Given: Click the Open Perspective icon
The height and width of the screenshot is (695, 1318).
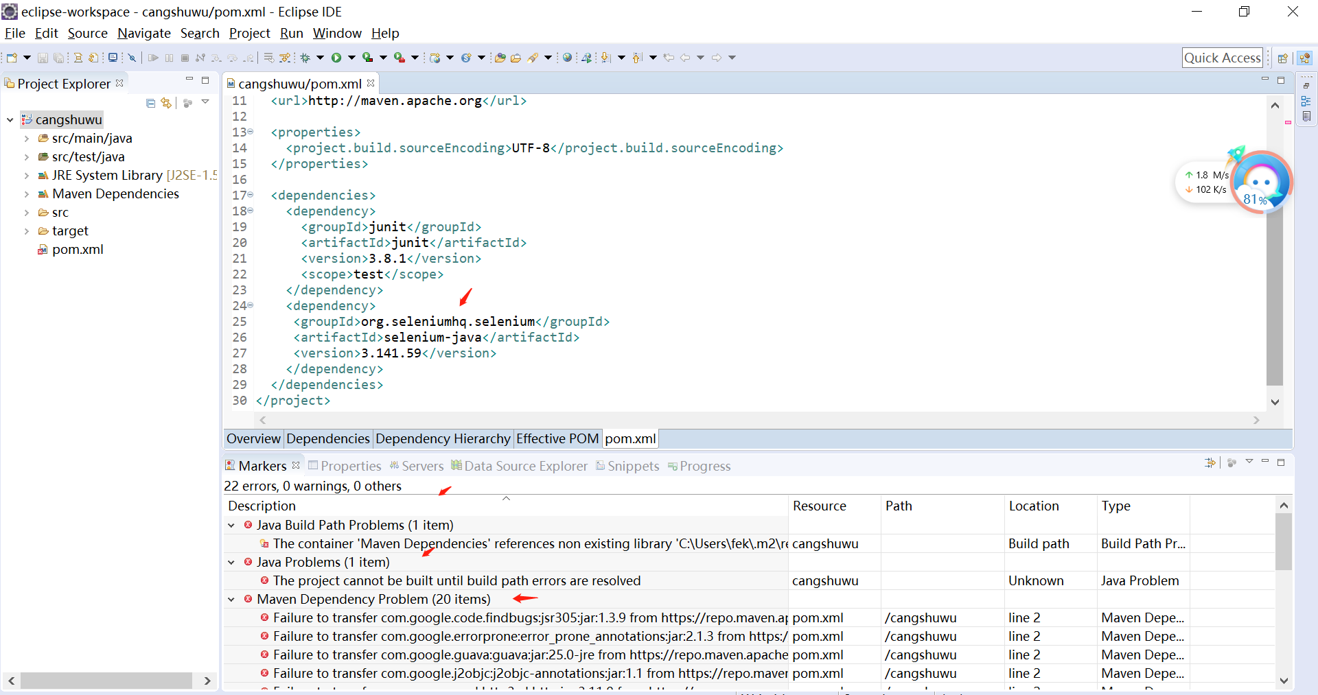Looking at the screenshot, I should [x=1282, y=58].
